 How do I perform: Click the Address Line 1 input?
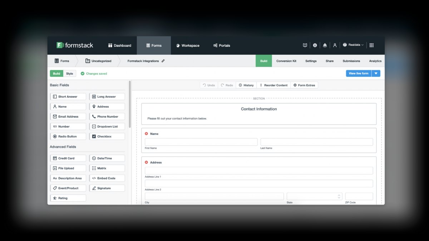[259, 171]
